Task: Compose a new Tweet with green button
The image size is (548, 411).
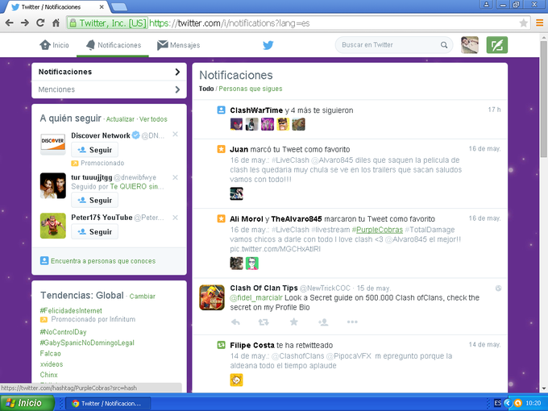Action: pyautogui.click(x=496, y=45)
